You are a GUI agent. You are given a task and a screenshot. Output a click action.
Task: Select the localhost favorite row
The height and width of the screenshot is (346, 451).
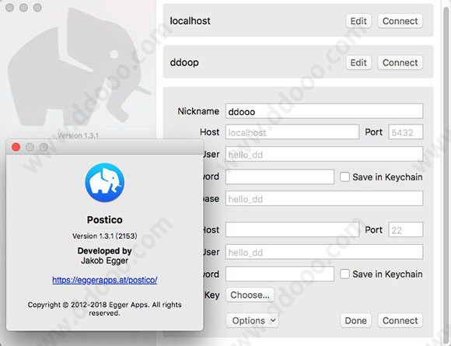click(298, 20)
